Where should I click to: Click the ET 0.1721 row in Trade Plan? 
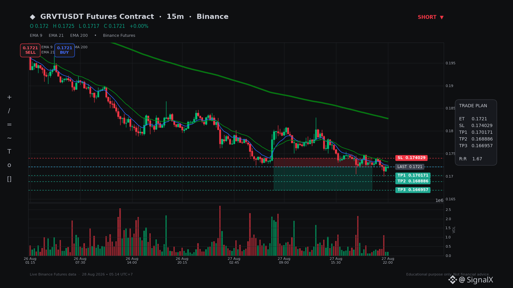473,119
